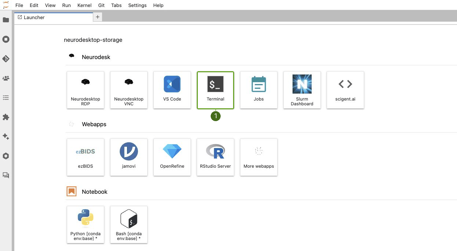The width and height of the screenshot is (457, 251).
Task: Open the AI sparkle sidebar icon
Action: [x=6, y=137]
